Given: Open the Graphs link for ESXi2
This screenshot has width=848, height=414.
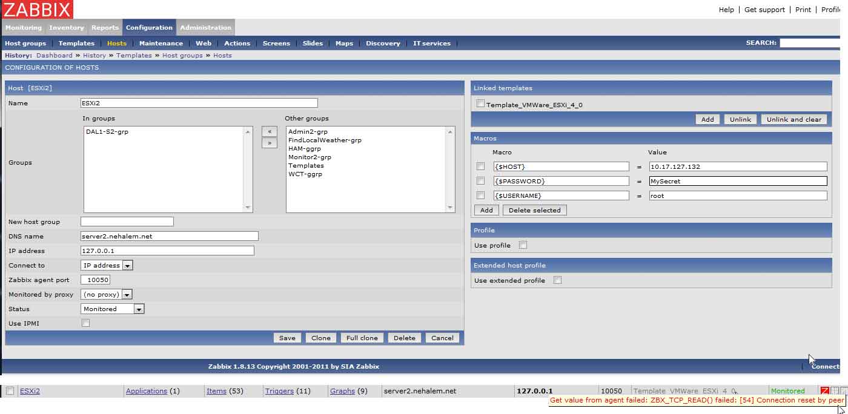Looking at the screenshot, I should pyautogui.click(x=342, y=391).
